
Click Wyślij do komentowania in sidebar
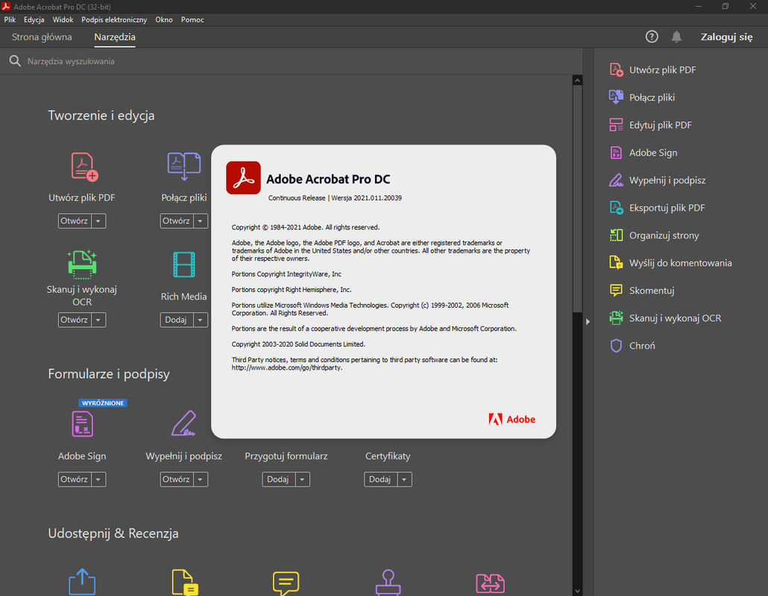coord(670,263)
